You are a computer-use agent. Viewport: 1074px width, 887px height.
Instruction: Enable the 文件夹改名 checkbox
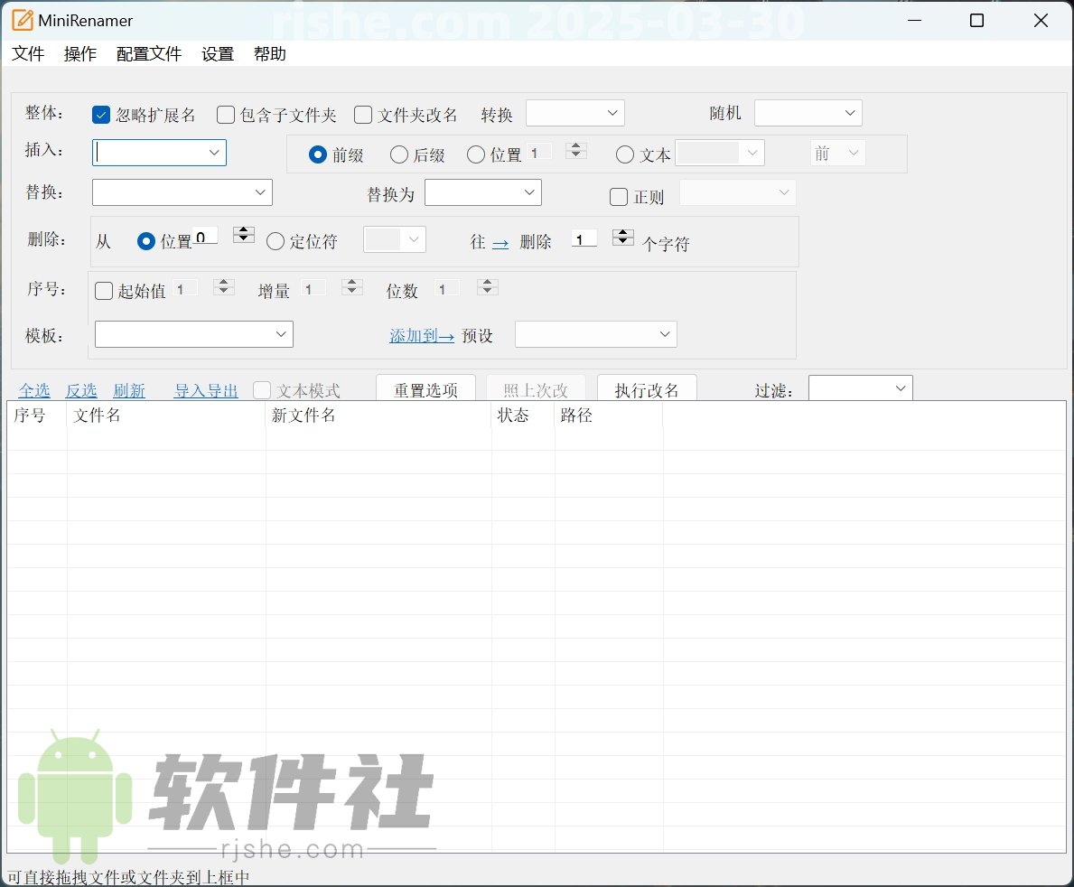point(363,115)
